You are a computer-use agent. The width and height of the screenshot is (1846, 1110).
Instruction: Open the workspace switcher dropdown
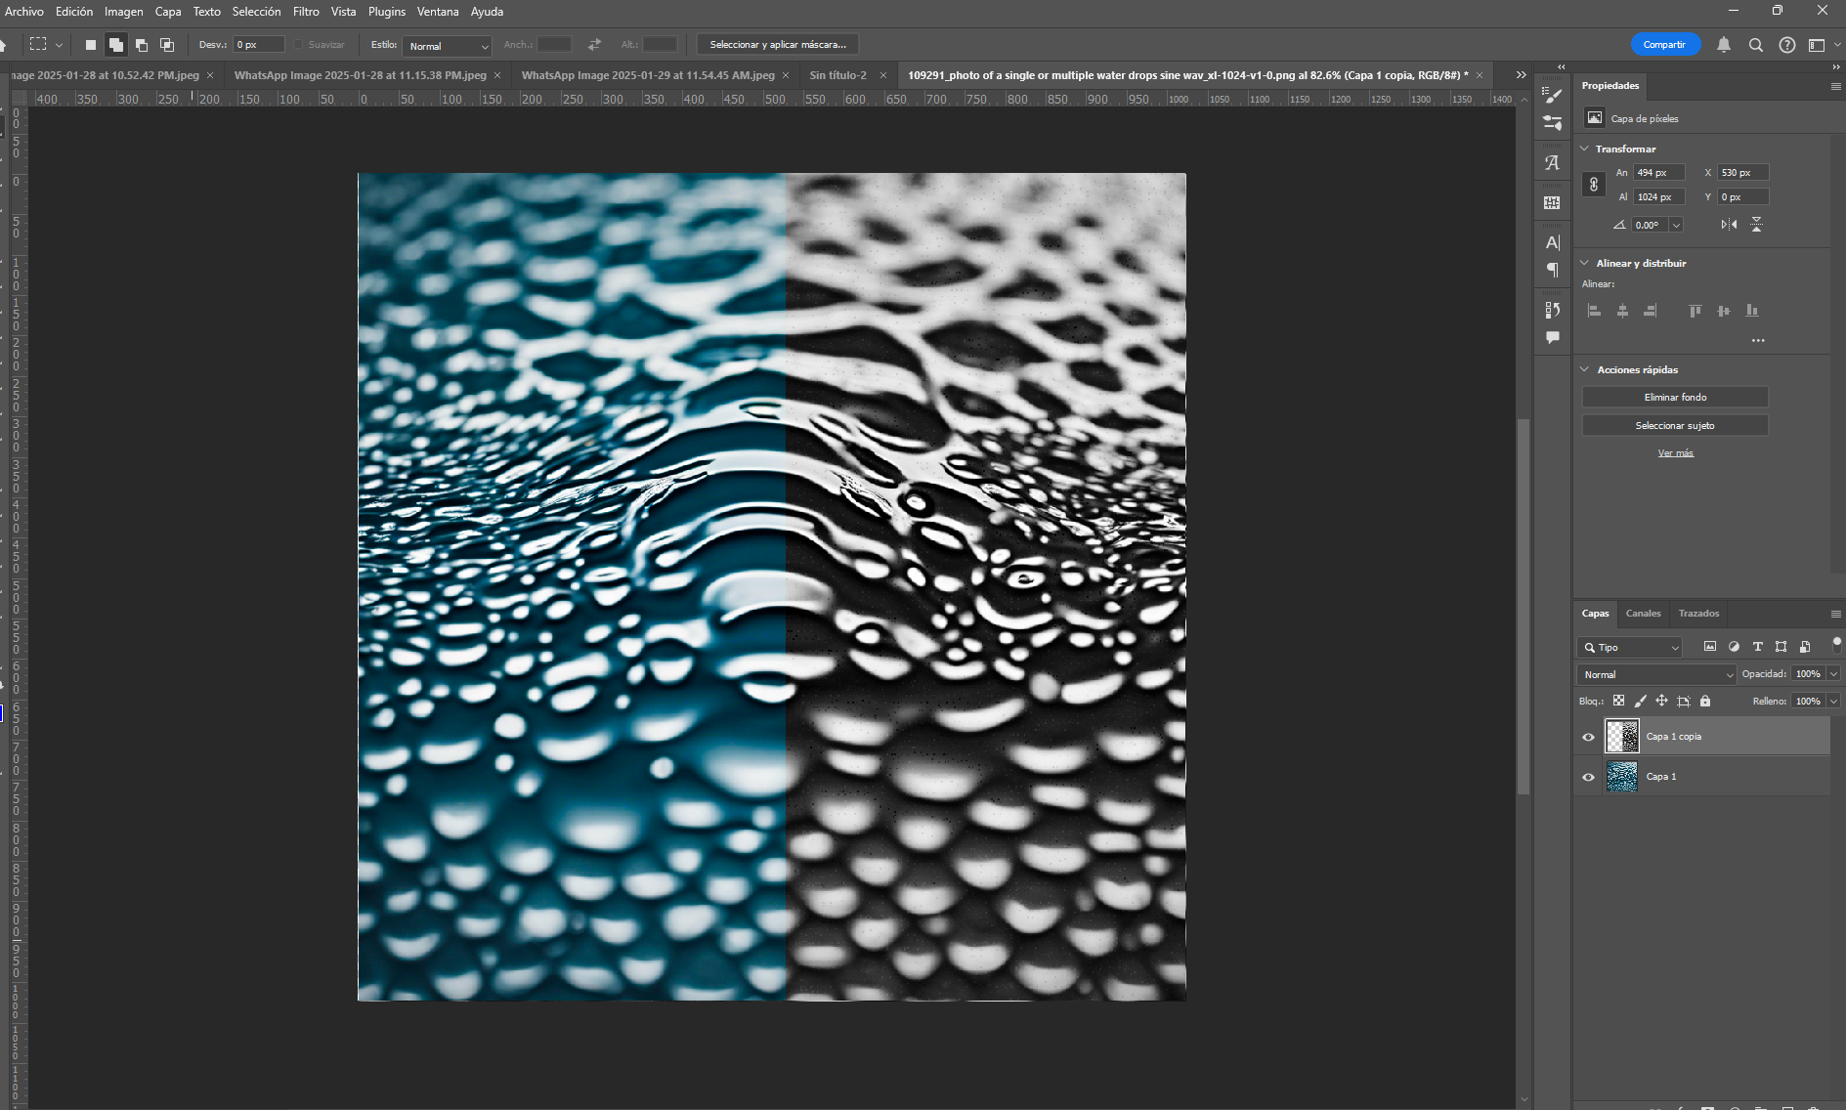point(1823,45)
